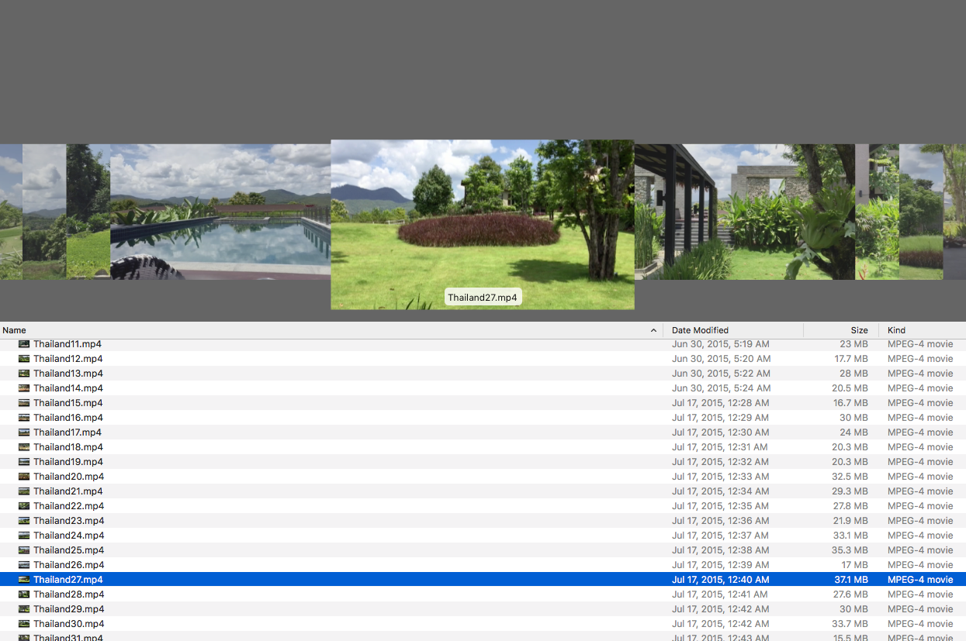Click the 32.5 MB size value

point(851,477)
